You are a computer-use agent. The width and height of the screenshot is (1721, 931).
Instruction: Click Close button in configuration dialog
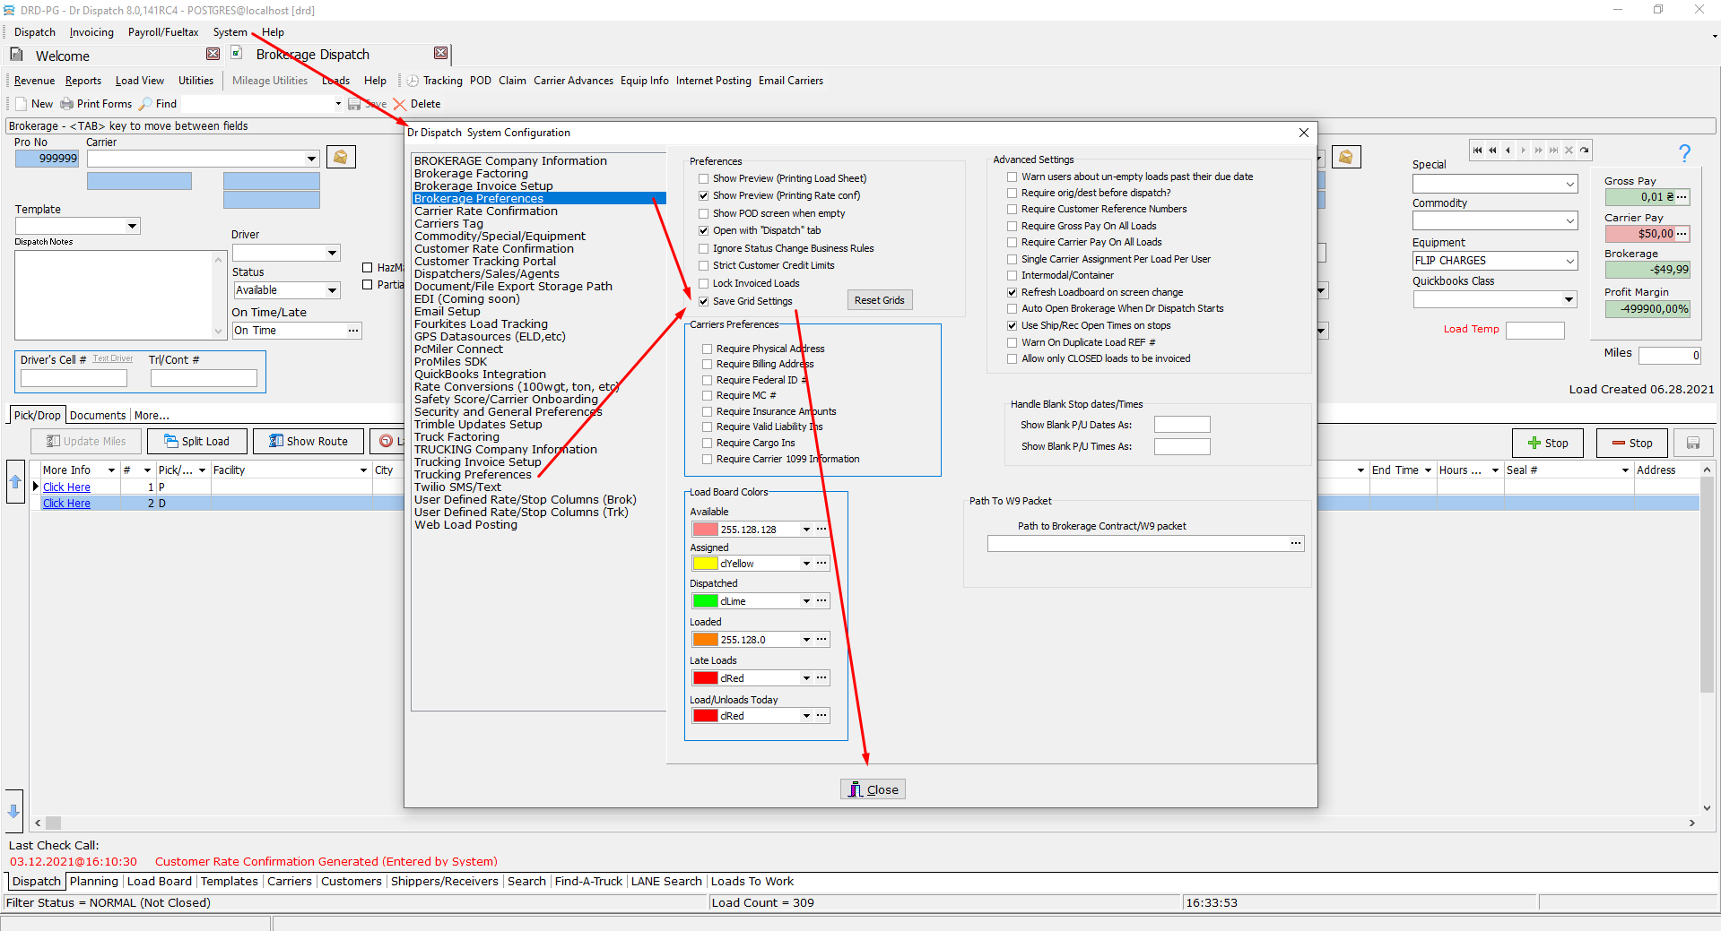click(873, 789)
